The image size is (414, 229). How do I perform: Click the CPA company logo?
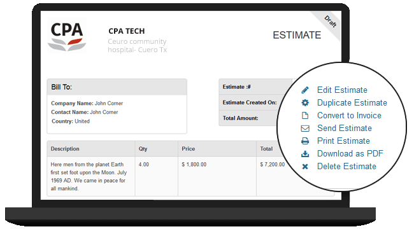click(67, 36)
